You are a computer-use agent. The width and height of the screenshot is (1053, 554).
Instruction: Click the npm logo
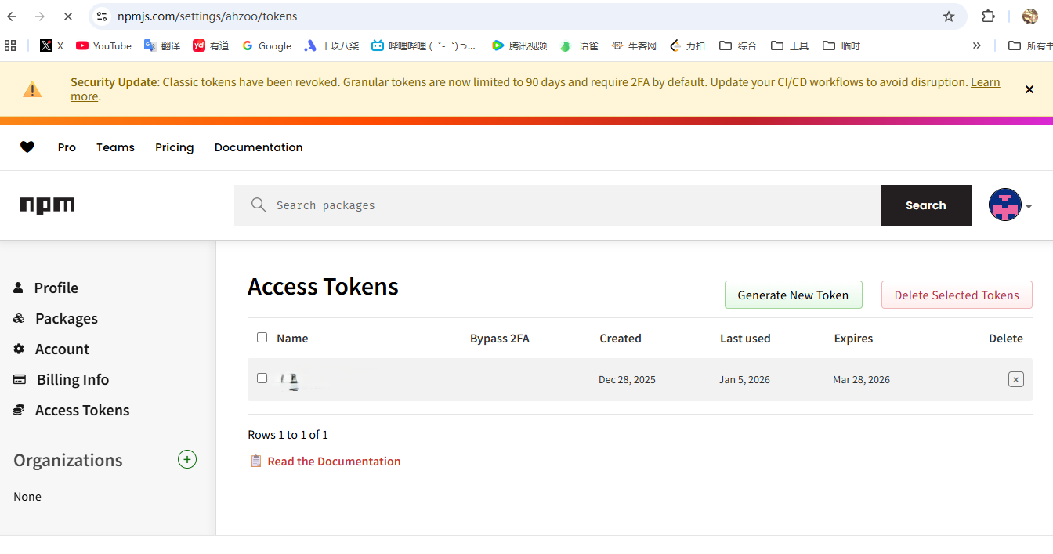[47, 205]
